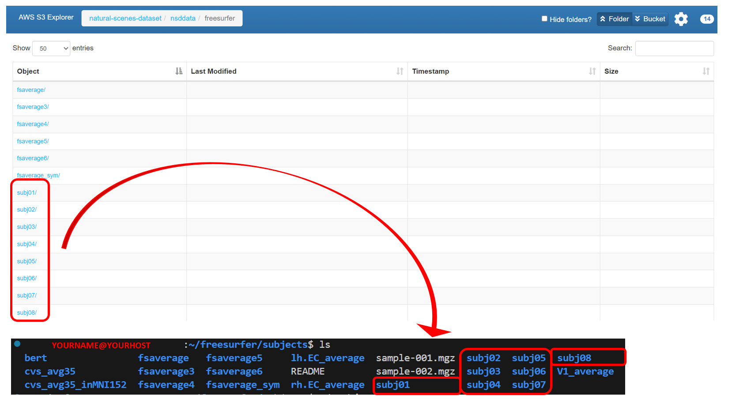Focus the Search input field
This screenshot has height=403, width=732.
(x=674, y=49)
